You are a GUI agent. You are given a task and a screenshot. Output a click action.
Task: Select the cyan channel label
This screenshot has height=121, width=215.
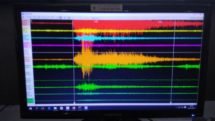click(x=26, y=38)
